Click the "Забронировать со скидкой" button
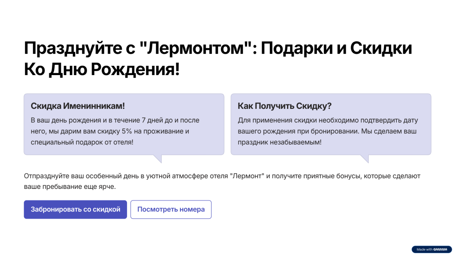The width and height of the screenshot is (455, 256). pos(76,210)
